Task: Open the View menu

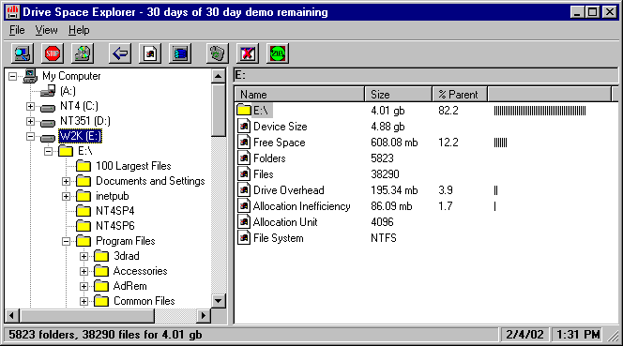Action: point(46,30)
